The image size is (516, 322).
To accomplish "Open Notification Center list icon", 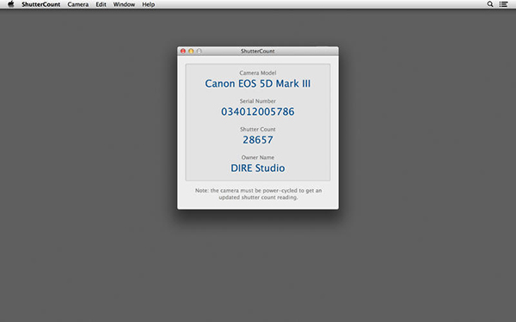I will (503, 4).
